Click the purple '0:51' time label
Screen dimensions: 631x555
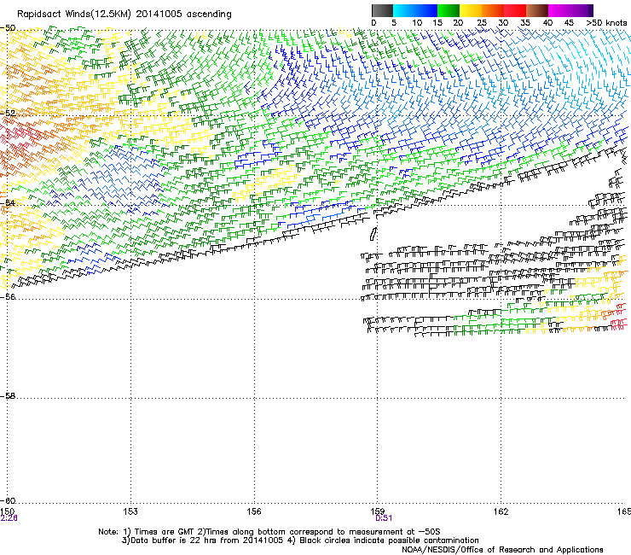point(384,518)
